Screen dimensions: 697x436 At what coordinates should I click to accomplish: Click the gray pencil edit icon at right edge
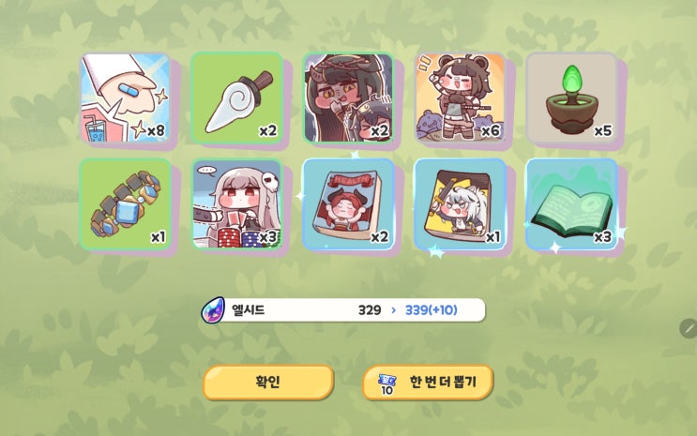tap(689, 328)
